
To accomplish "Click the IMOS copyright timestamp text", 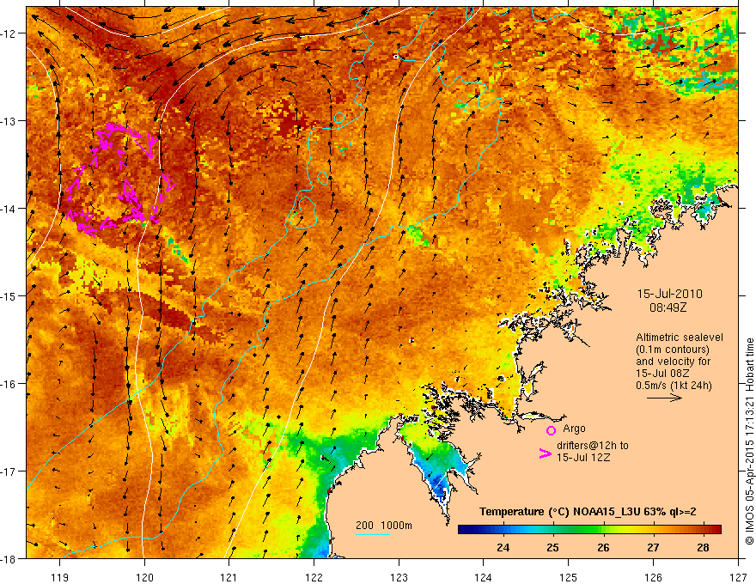I will pyautogui.click(x=749, y=442).
